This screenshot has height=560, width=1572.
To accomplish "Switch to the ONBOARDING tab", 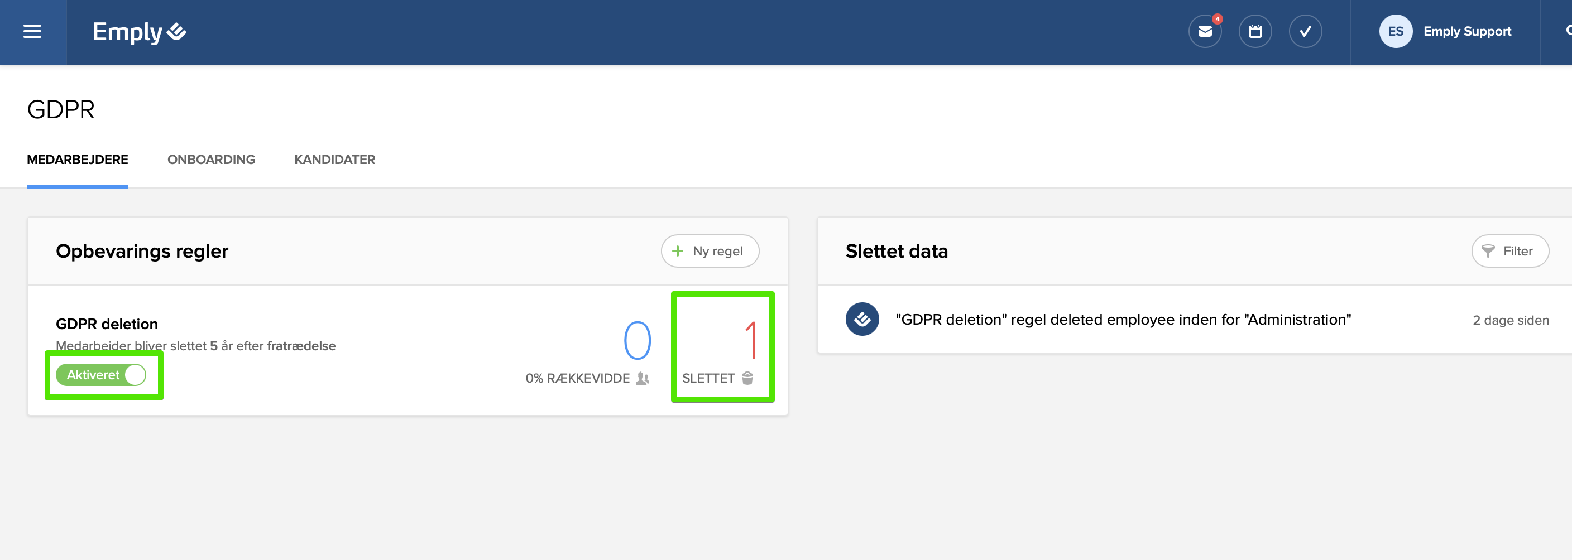I will 211,160.
